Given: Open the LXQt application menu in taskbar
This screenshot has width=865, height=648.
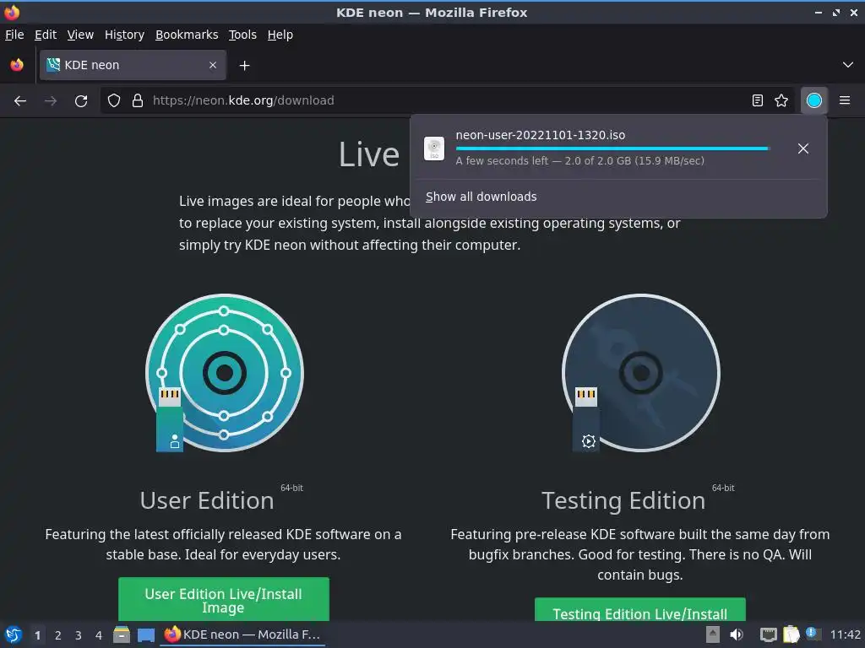Looking at the screenshot, I should [14, 634].
